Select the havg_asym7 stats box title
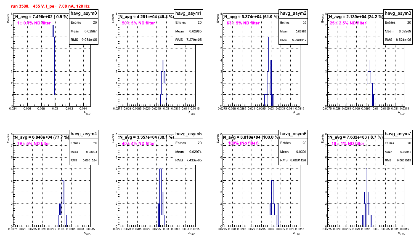Viewport: 419px width, 241px height. (x=398, y=134)
